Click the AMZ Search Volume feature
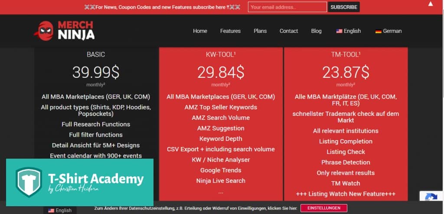 click(221, 118)
